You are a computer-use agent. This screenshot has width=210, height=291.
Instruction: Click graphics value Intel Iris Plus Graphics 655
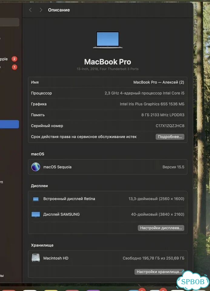152,104
